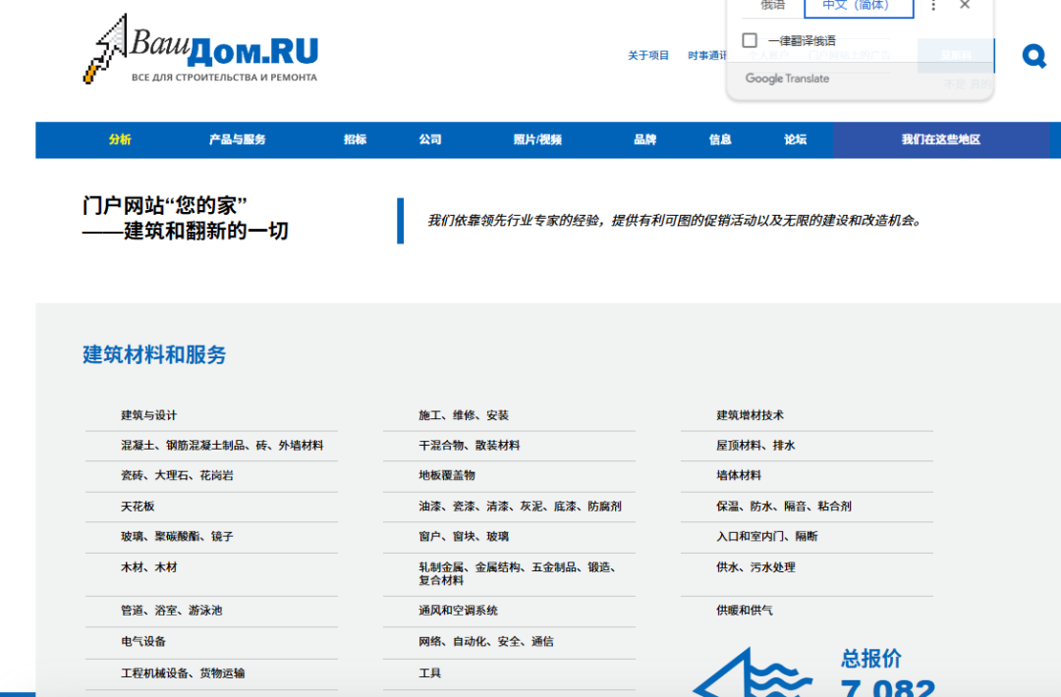This screenshot has width=1061, height=697.
Task: Close the Google Translate popup
Action: pyautogui.click(x=965, y=5)
